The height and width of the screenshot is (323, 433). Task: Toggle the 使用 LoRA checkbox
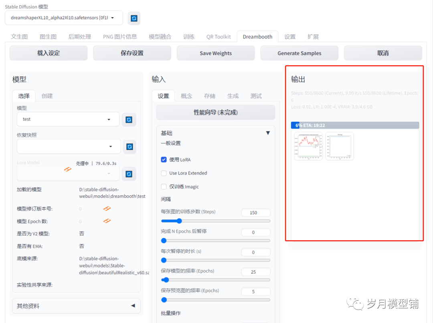(164, 160)
